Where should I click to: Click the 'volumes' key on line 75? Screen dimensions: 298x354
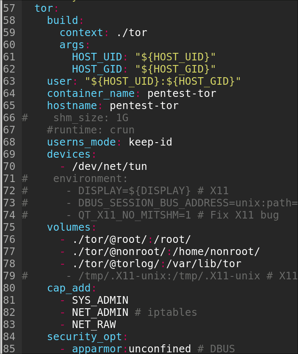[x=69, y=227]
